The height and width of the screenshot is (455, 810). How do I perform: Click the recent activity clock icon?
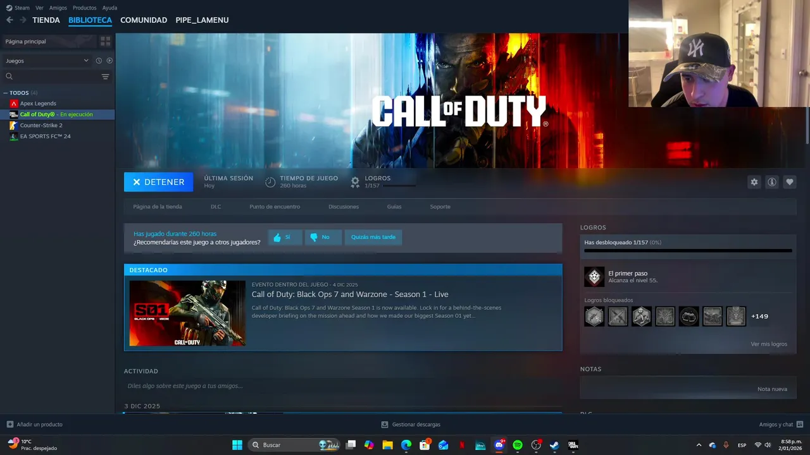[x=99, y=61]
